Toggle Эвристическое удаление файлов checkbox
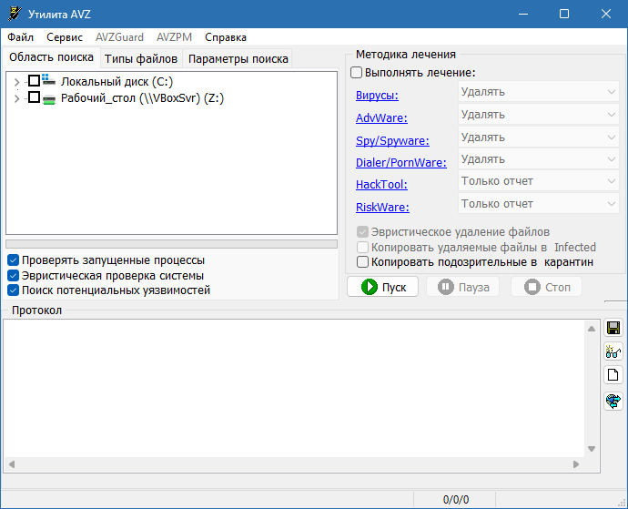 pos(362,232)
